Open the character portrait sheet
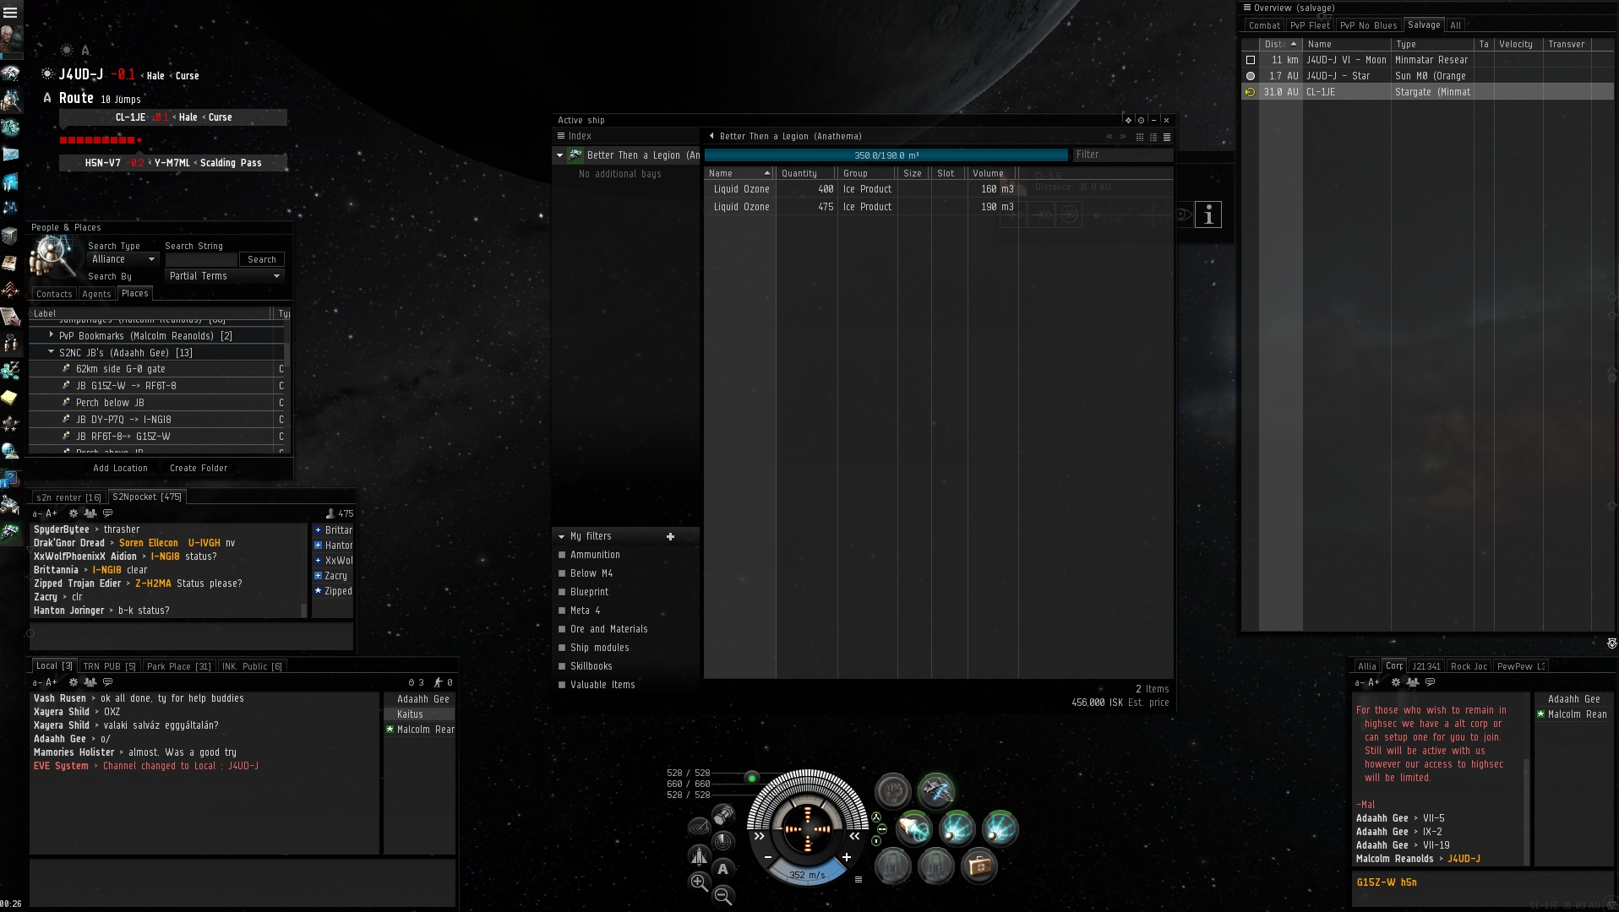1619x912 pixels. tap(11, 39)
